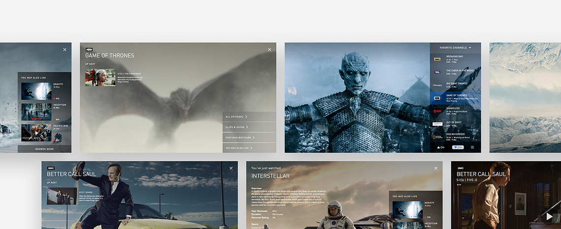The width and height of the screenshot is (561, 229).
Task: Expand Continue Watching
Action: pos(249,137)
